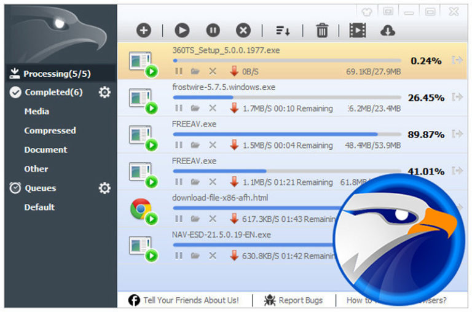This screenshot has width=472, height=312.
Task: Click the cloud download toolbar icon
Action: (x=388, y=30)
